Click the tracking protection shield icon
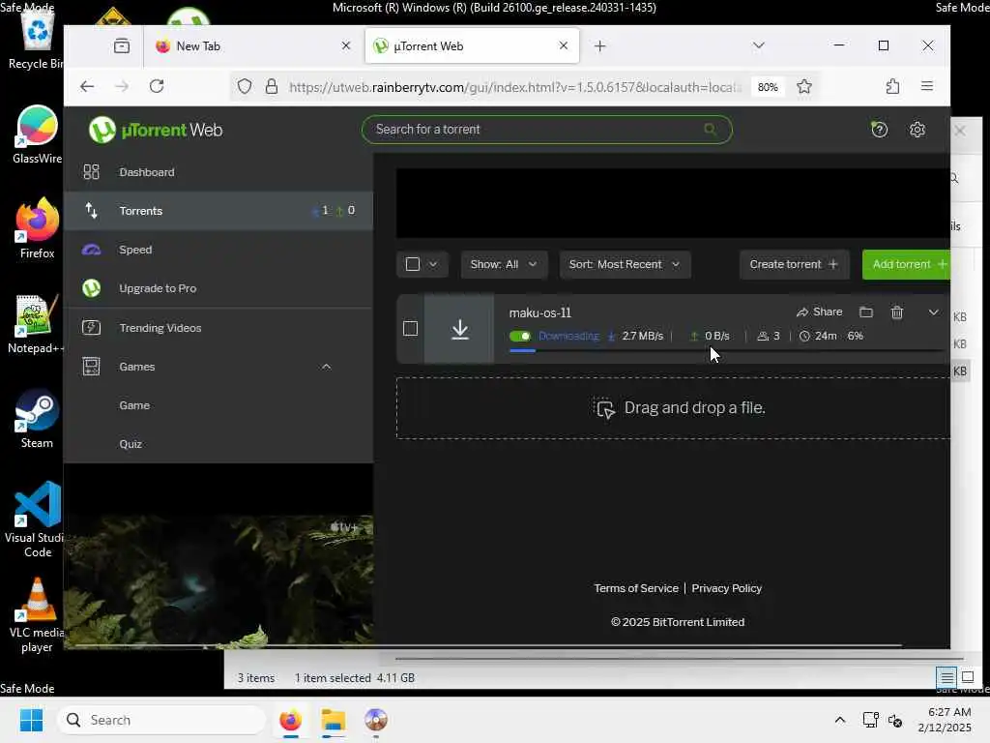 coord(245,86)
